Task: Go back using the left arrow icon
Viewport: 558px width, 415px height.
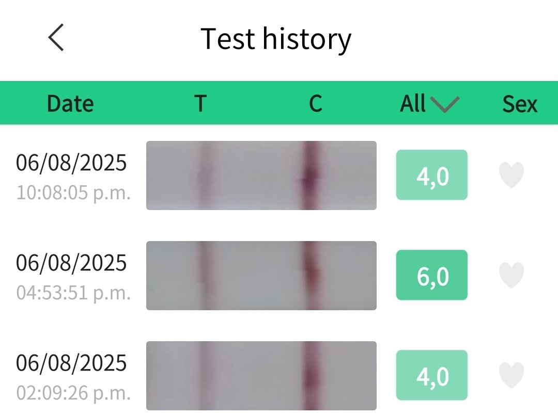Action: (x=56, y=38)
